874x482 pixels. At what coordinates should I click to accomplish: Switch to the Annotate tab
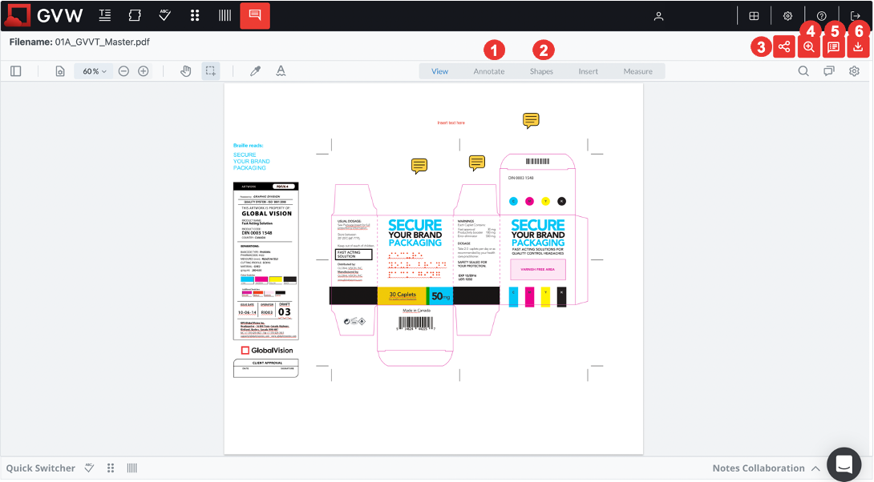click(x=489, y=71)
